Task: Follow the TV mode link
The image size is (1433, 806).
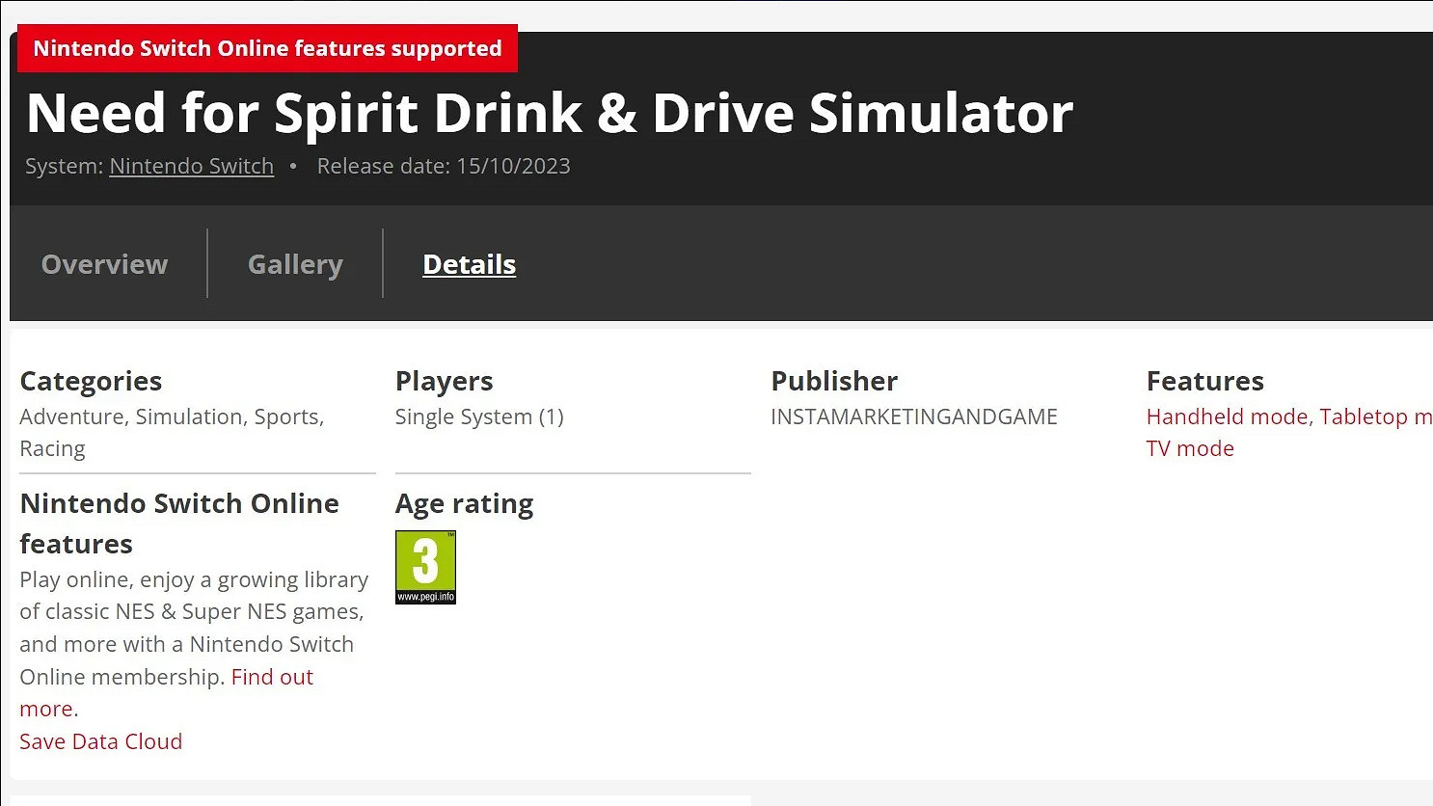Action: pos(1190,448)
